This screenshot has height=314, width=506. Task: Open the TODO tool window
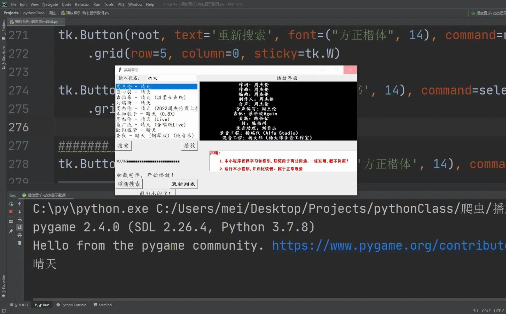(19, 305)
